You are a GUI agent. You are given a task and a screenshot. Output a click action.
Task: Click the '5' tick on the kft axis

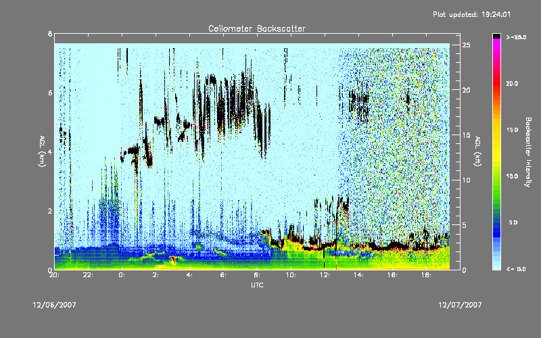pos(465,225)
